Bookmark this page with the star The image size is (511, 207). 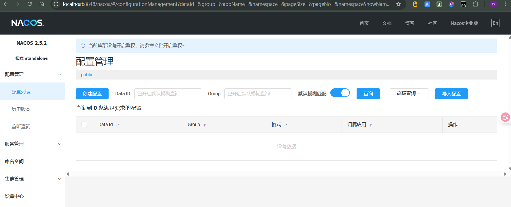(x=398, y=4)
